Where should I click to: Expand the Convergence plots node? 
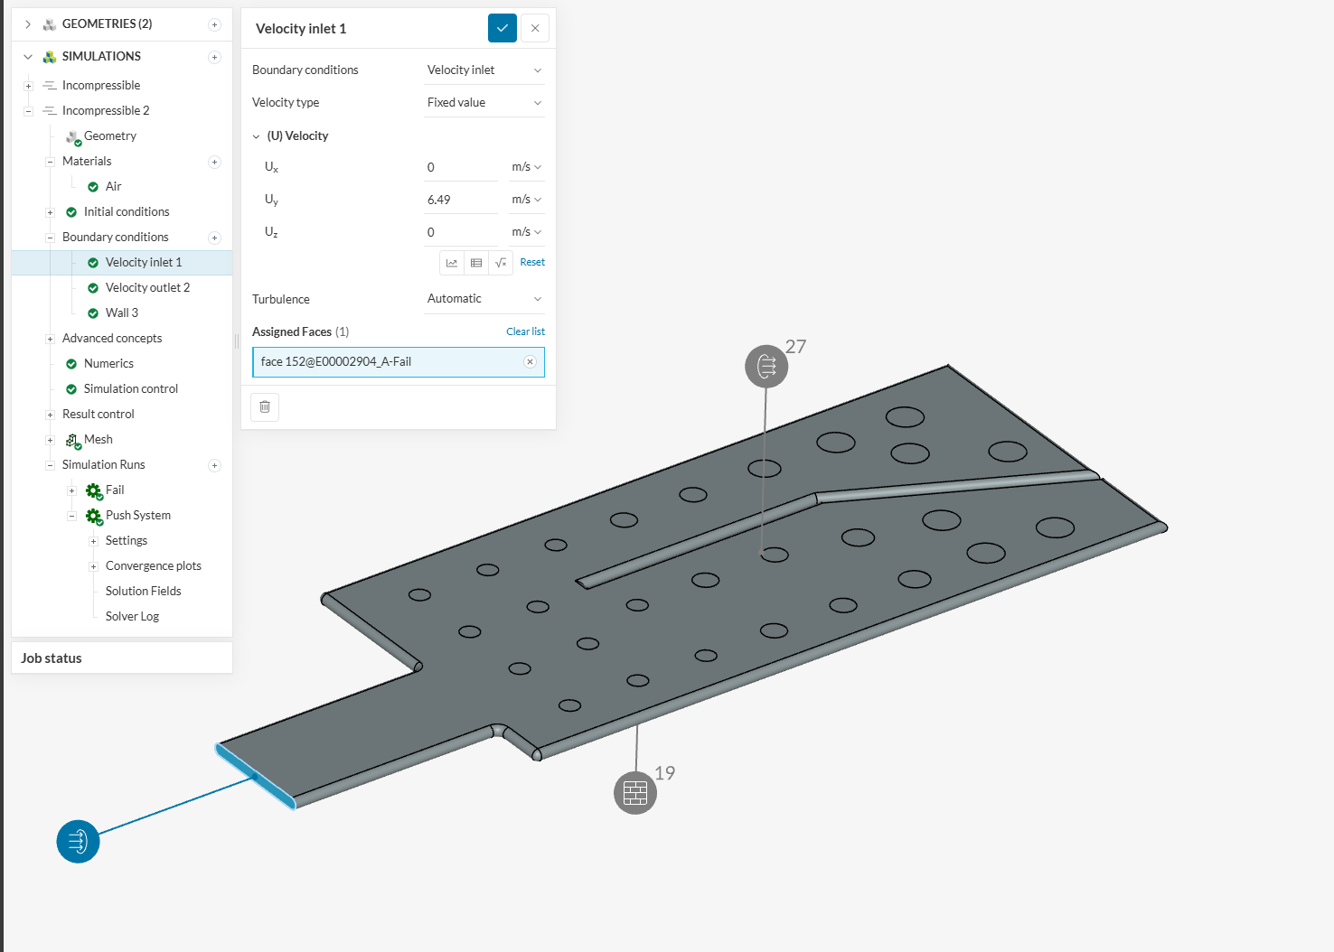tap(93, 566)
